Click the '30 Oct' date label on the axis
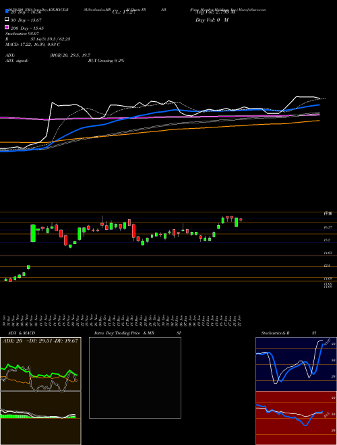Screen dimensions: 337x445 pos(5,320)
